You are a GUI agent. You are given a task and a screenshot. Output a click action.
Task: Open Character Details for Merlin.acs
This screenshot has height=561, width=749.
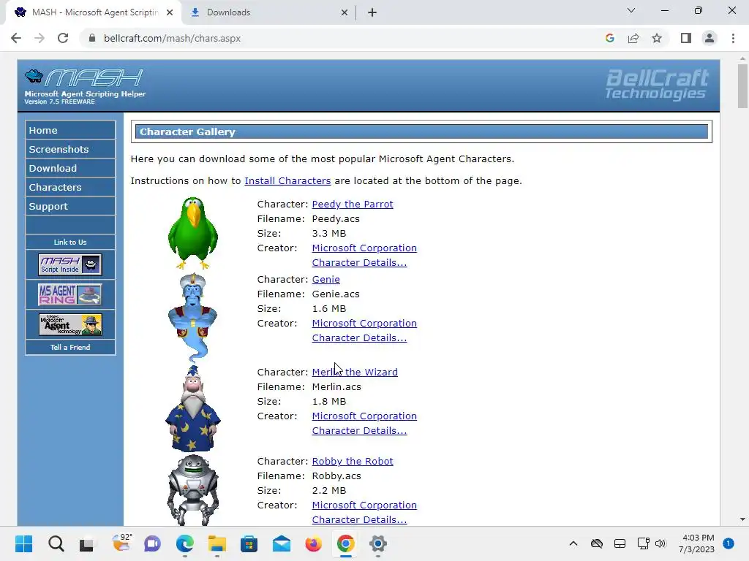[359, 431]
